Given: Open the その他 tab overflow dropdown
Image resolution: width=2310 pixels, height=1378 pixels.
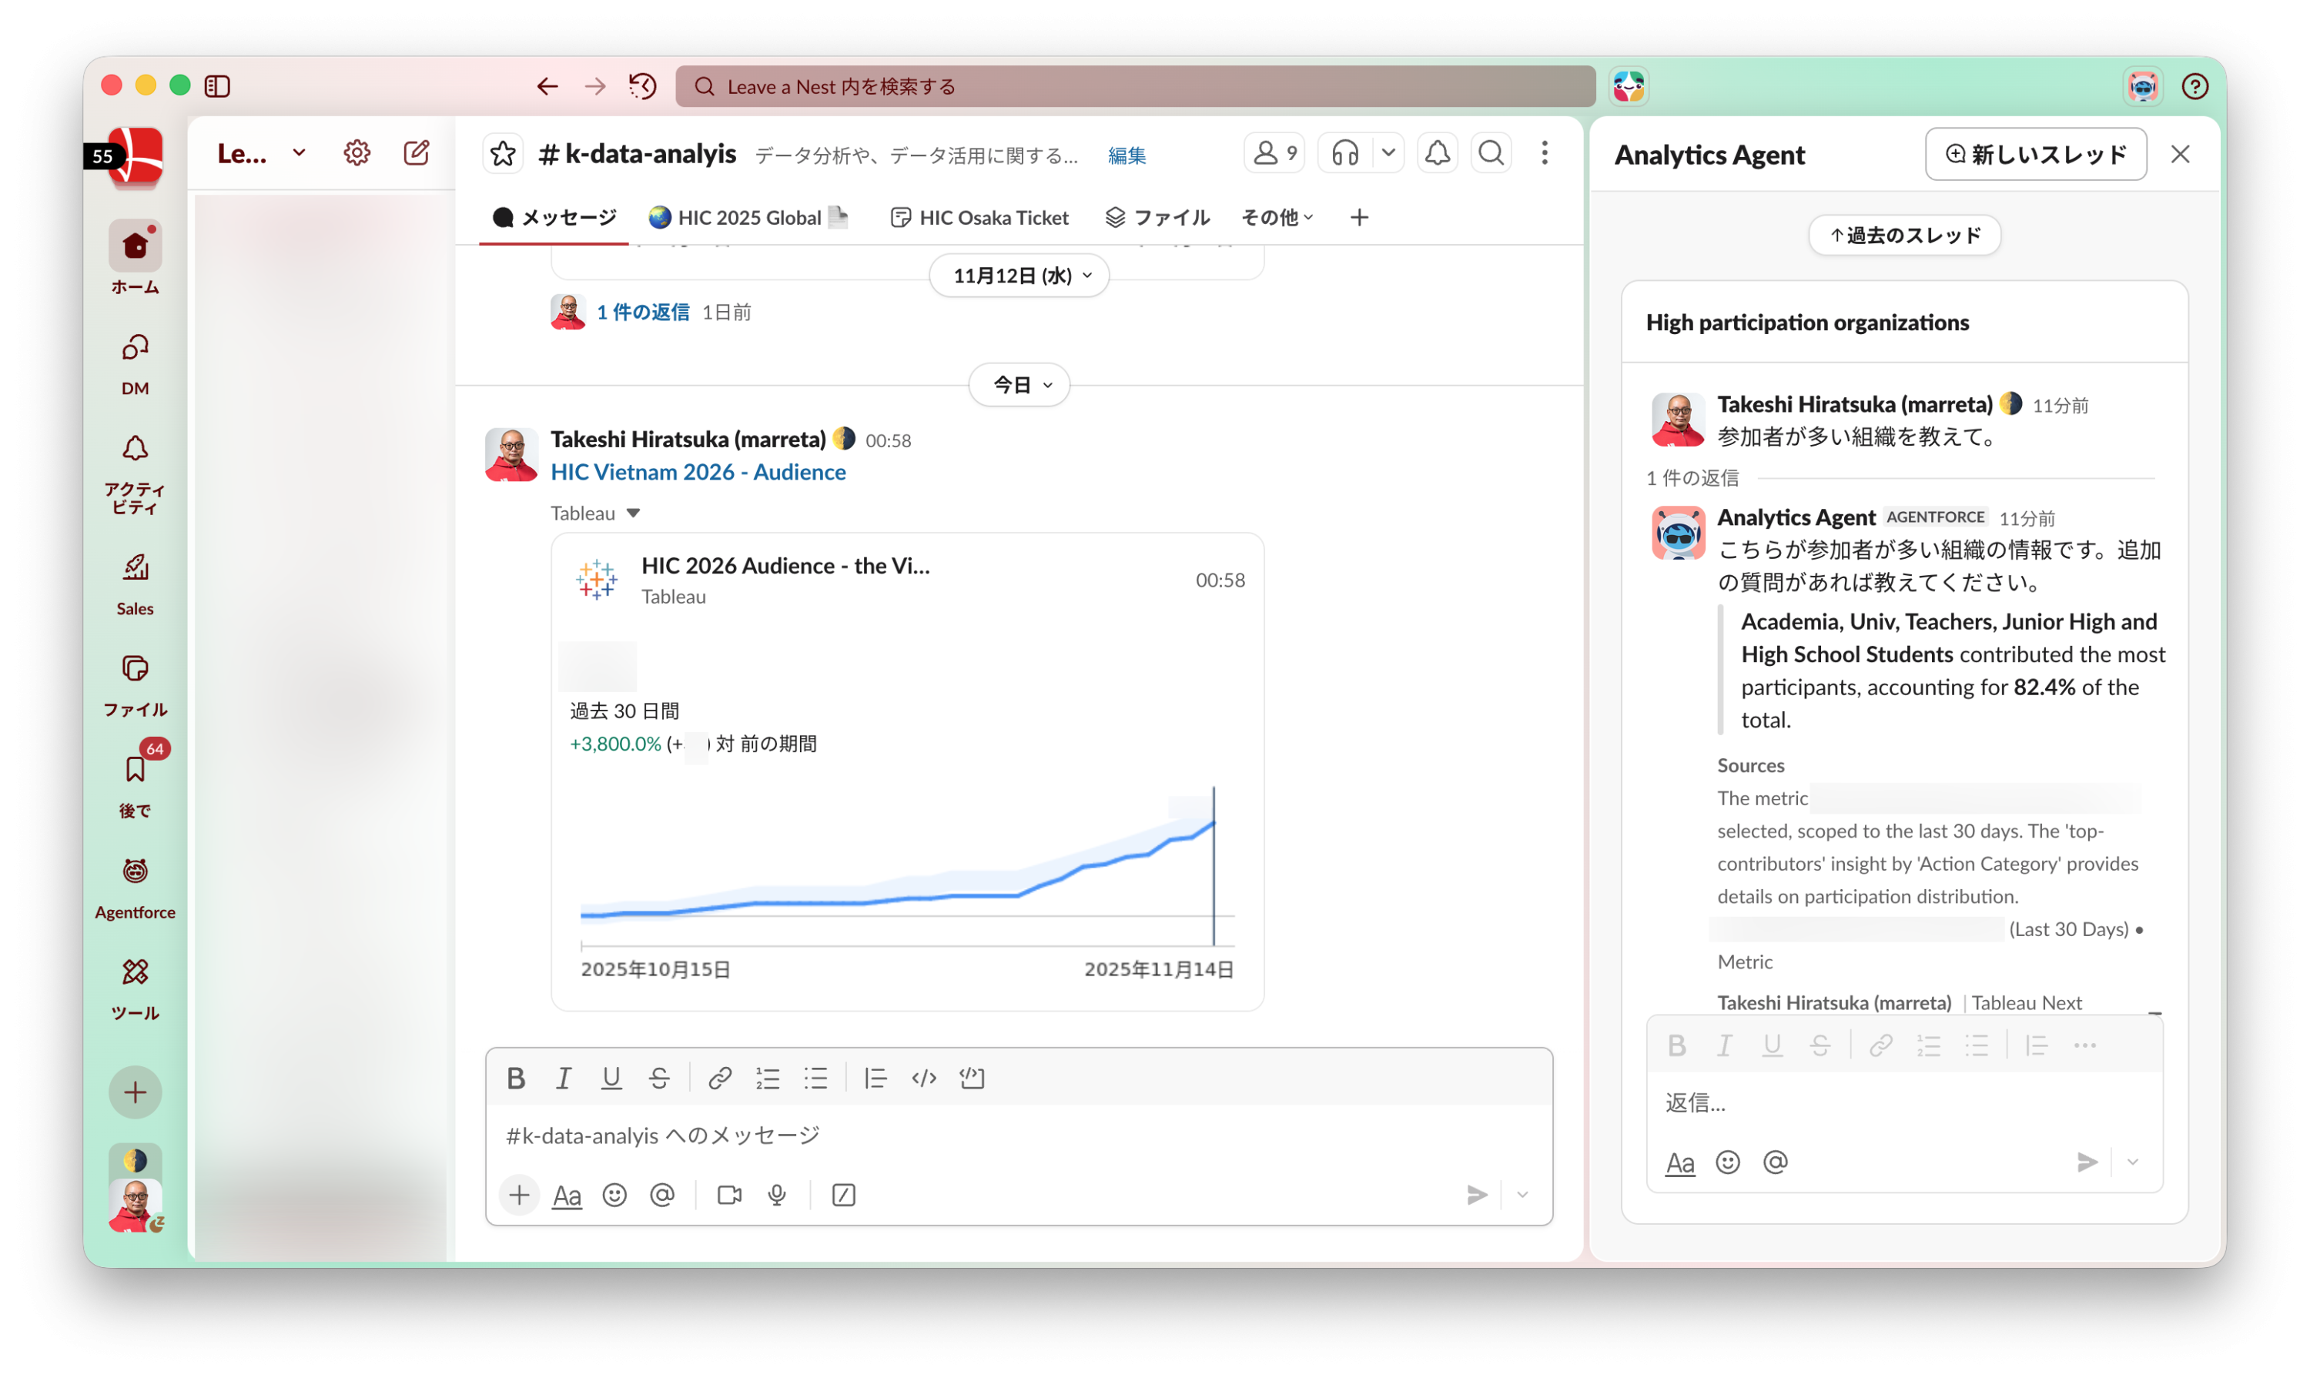Looking at the screenshot, I should (x=1277, y=217).
